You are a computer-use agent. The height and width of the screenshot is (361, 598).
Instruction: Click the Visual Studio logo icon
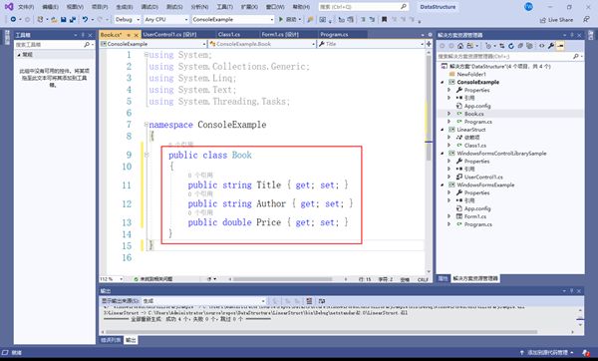click(x=8, y=7)
